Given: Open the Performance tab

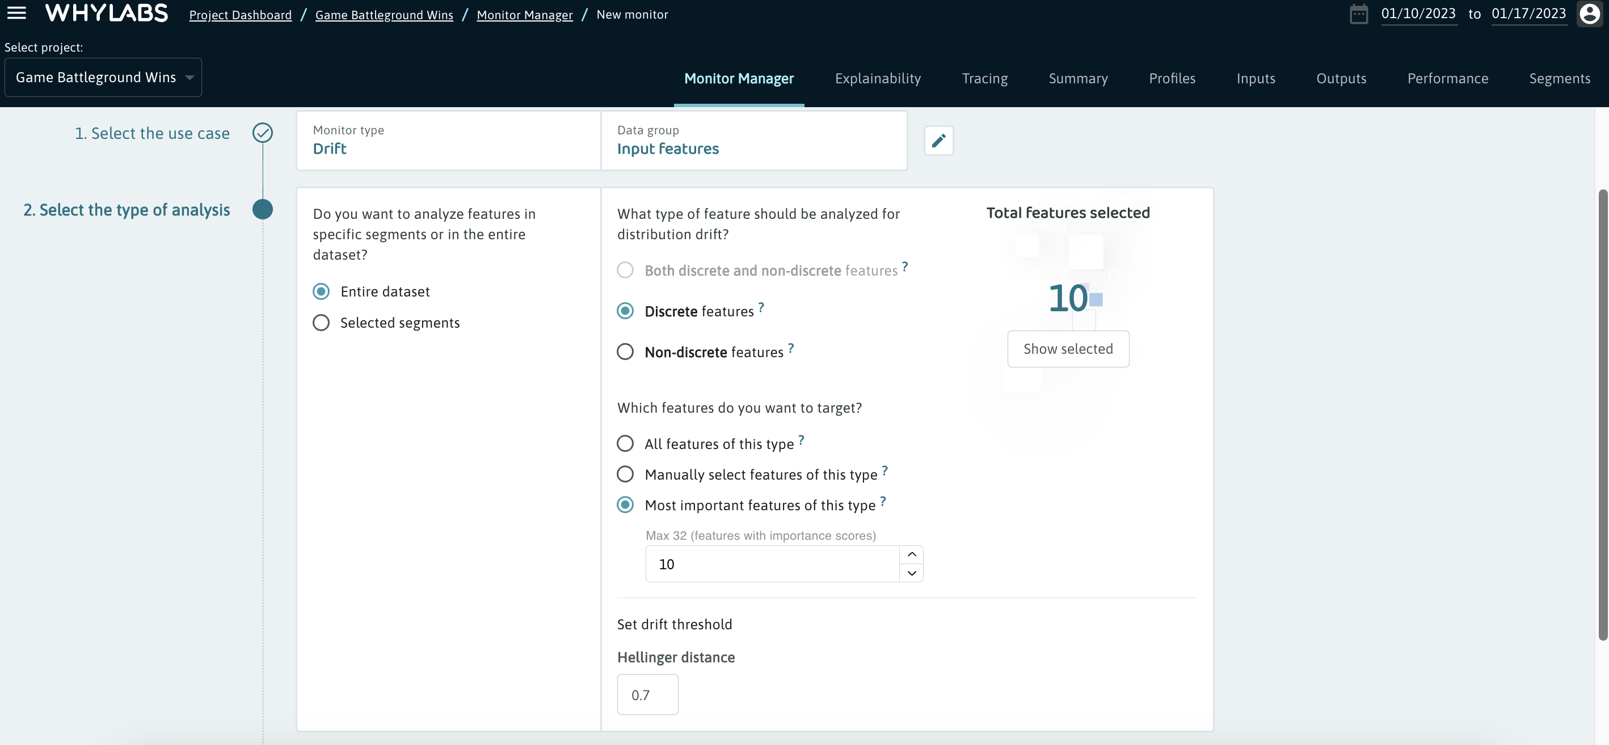Looking at the screenshot, I should coord(1448,78).
